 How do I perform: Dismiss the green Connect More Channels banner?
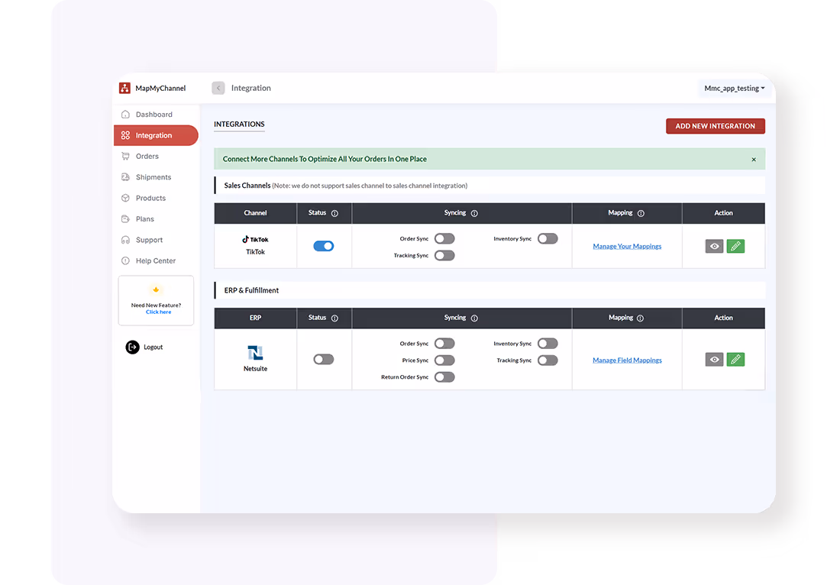(x=754, y=160)
